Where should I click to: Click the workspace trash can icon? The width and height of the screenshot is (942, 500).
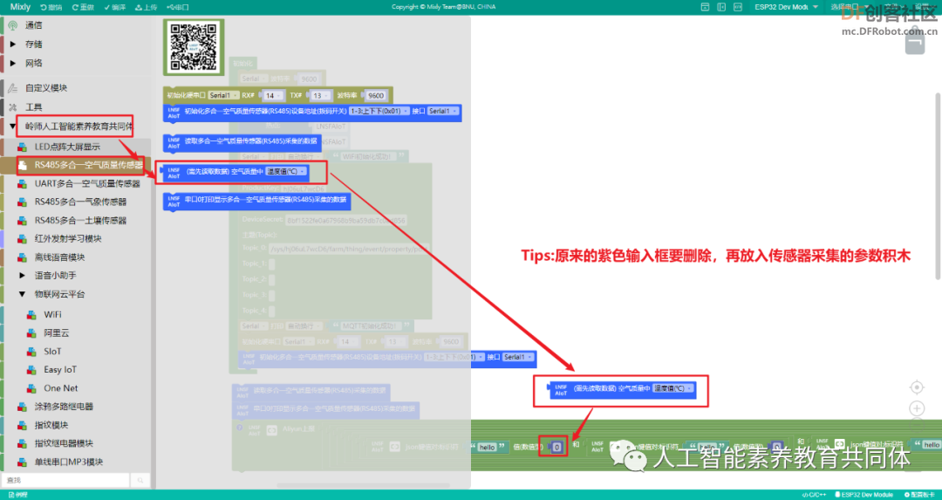[915, 44]
